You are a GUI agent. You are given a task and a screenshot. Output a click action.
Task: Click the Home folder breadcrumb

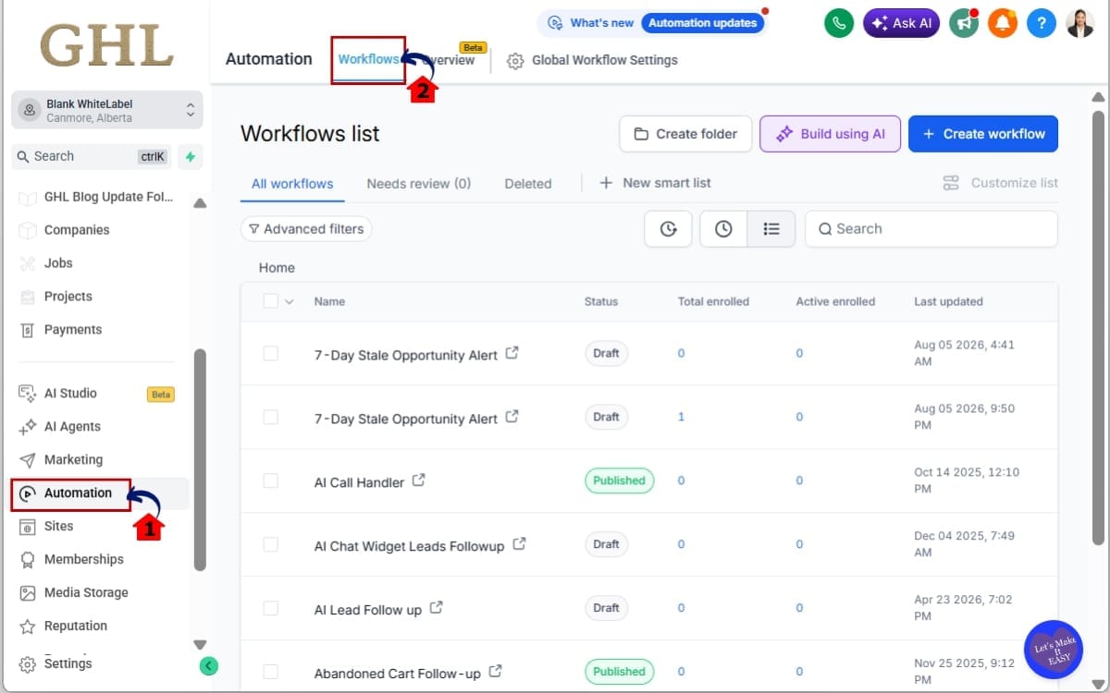pyautogui.click(x=277, y=268)
